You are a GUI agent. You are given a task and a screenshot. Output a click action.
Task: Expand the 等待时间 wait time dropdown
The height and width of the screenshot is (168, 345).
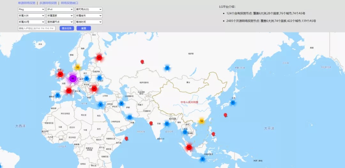[89, 22]
